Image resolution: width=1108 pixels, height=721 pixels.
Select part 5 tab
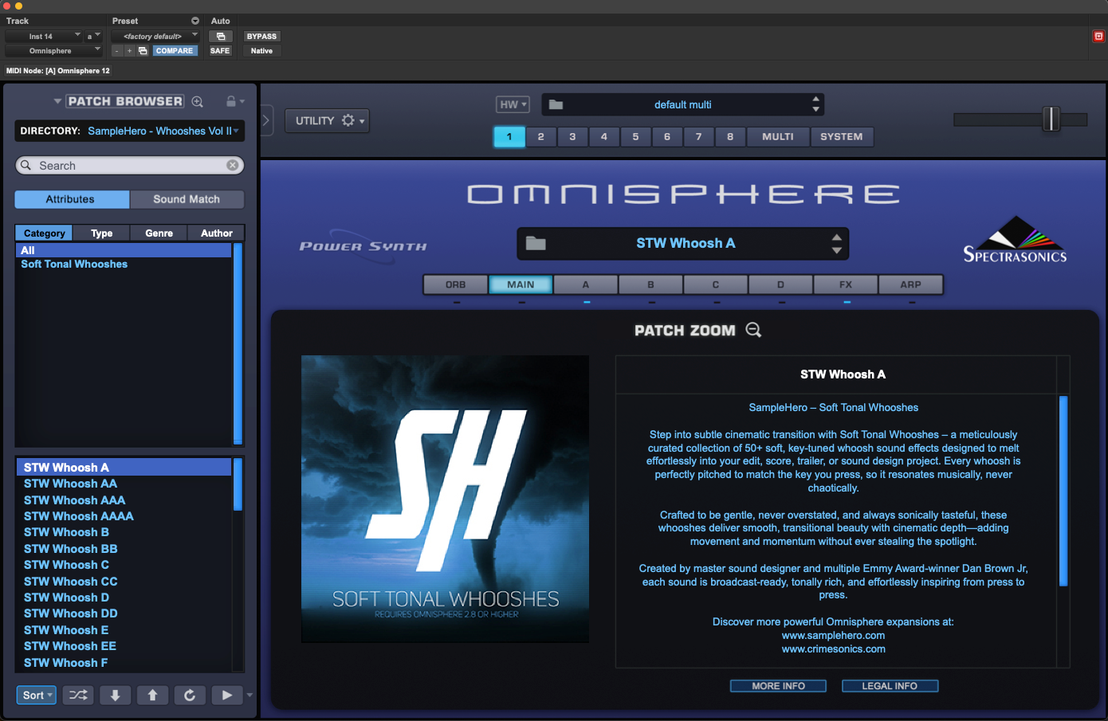(x=635, y=136)
